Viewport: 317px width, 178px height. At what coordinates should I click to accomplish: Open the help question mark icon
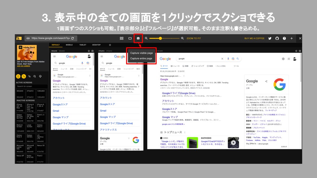click(x=284, y=38)
